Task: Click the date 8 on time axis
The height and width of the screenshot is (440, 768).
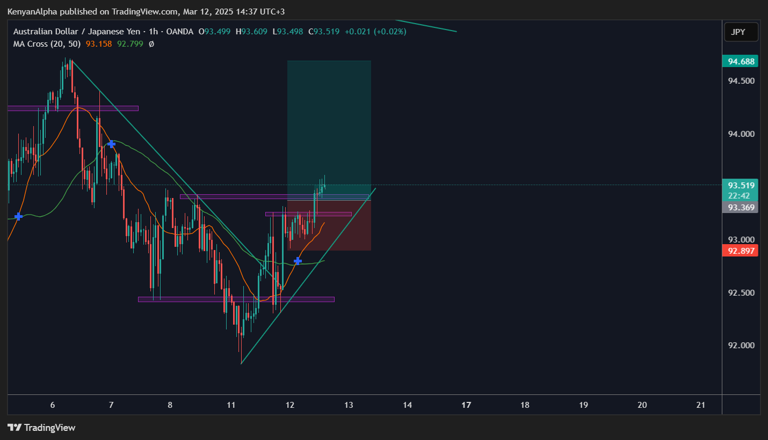Action: click(x=170, y=405)
